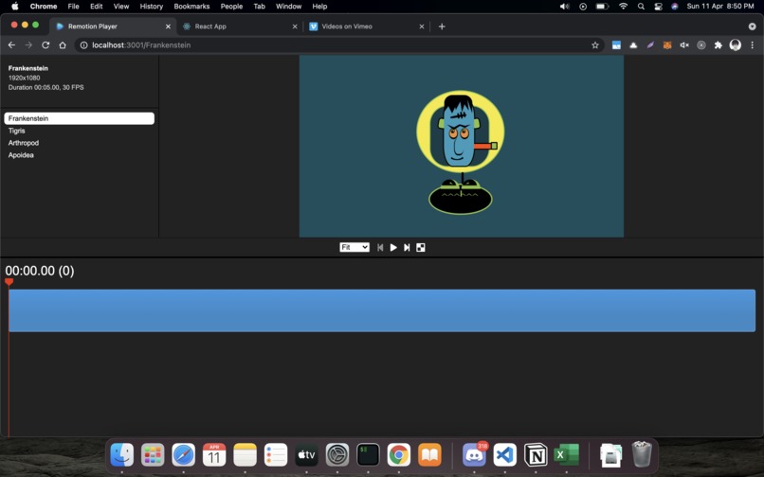This screenshot has width=764, height=477.
Task: View site information icon
Action: (x=83, y=44)
